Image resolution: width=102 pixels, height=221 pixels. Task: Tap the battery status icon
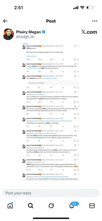90,8
